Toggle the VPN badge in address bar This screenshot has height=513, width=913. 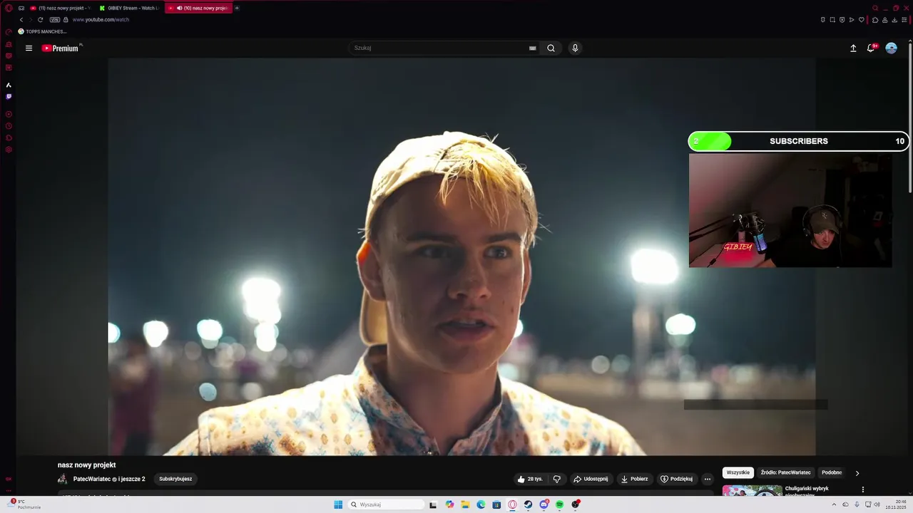click(55, 20)
